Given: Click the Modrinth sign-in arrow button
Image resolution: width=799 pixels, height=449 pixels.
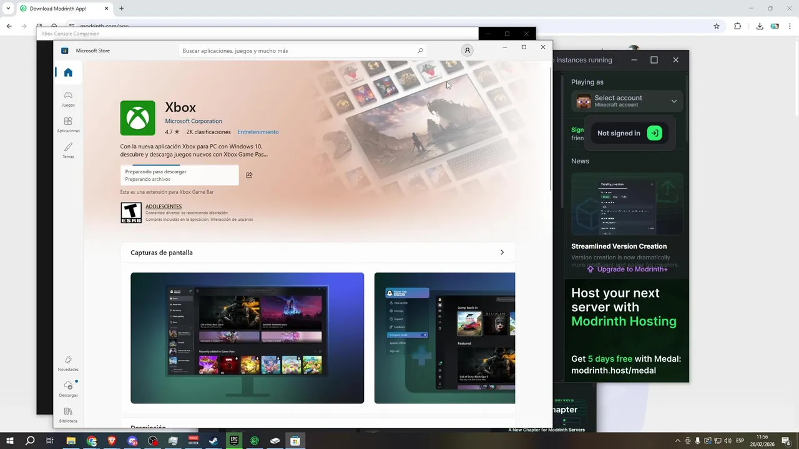Looking at the screenshot, I should click(654, 133).
